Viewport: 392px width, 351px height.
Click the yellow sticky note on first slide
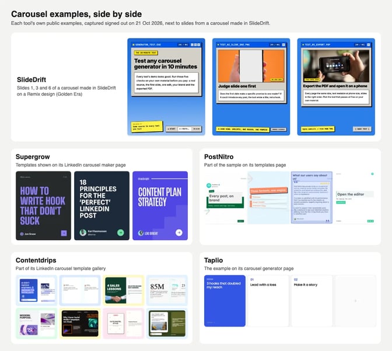[147, 127]
